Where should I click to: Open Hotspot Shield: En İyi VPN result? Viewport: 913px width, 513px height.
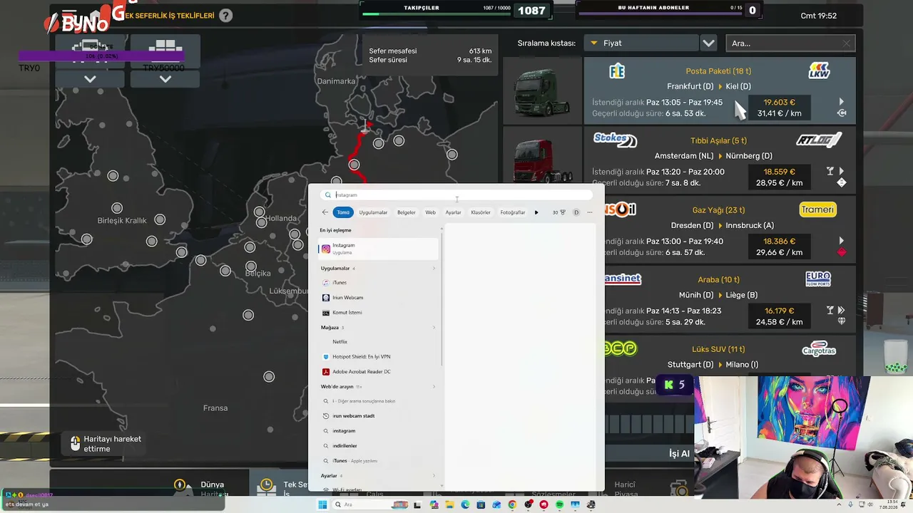point(378,357)
